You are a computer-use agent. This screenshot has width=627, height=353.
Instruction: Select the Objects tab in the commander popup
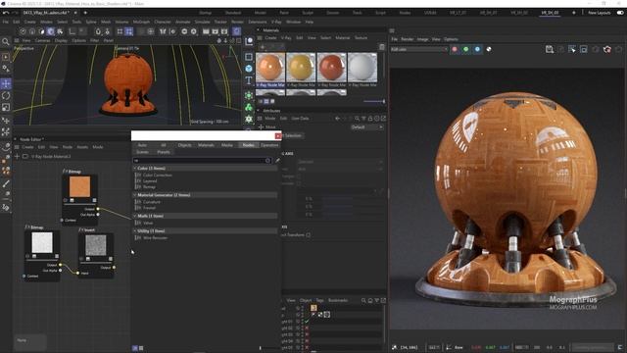[x=185, y=145]
